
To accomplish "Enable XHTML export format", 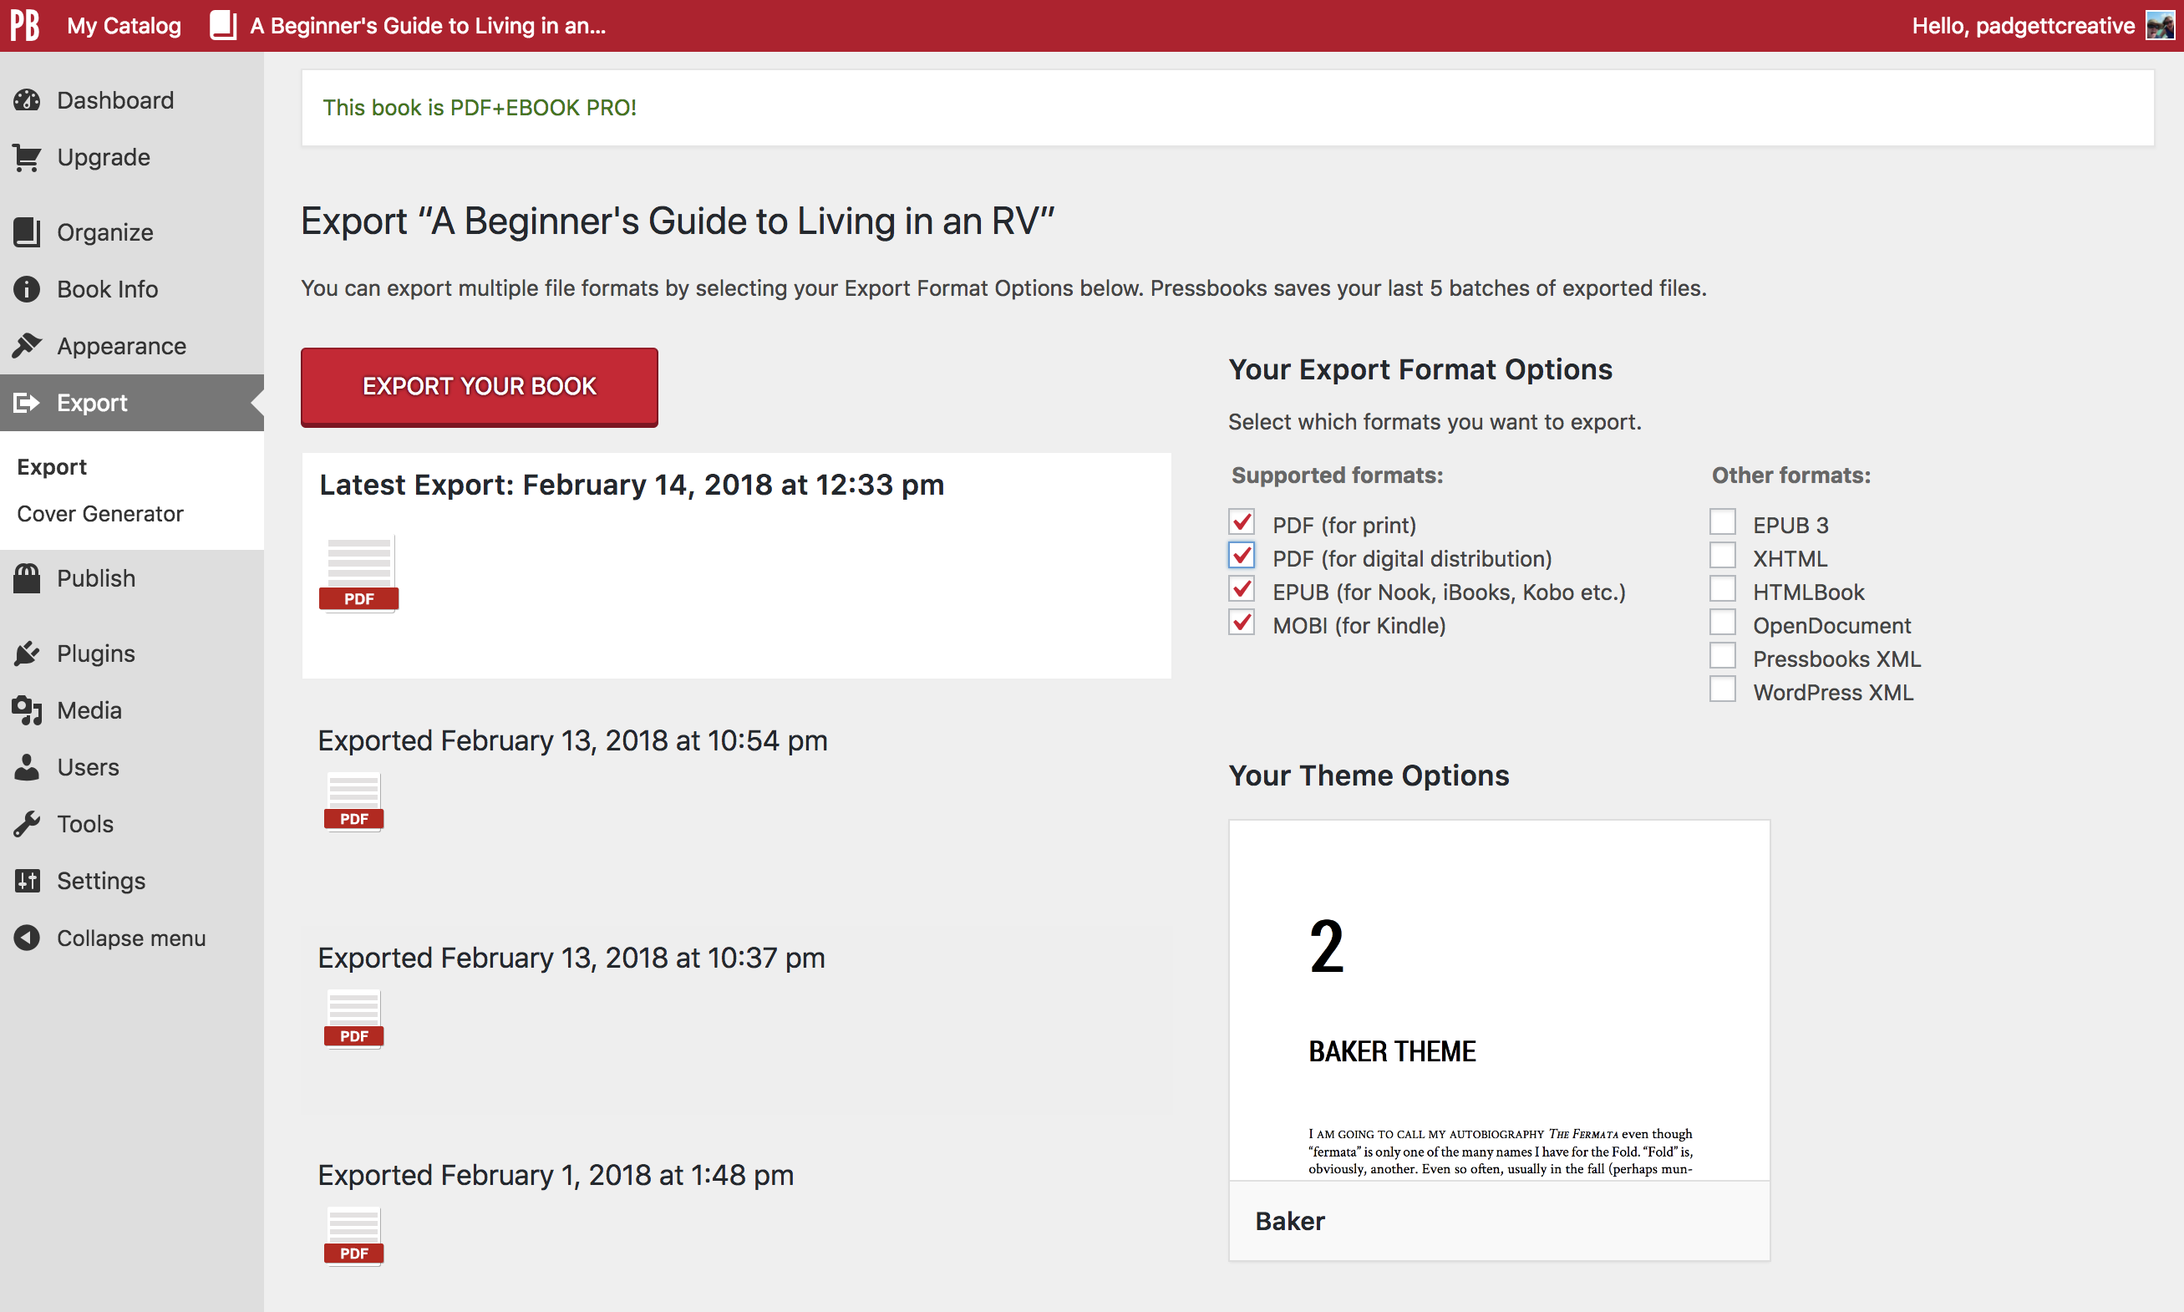I will 1723,556.
